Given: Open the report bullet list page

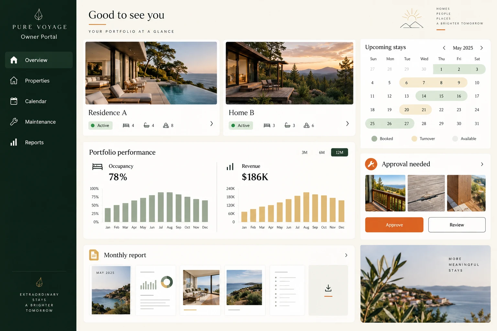Looking at the screenshot, I should click(x=287, y=290).
